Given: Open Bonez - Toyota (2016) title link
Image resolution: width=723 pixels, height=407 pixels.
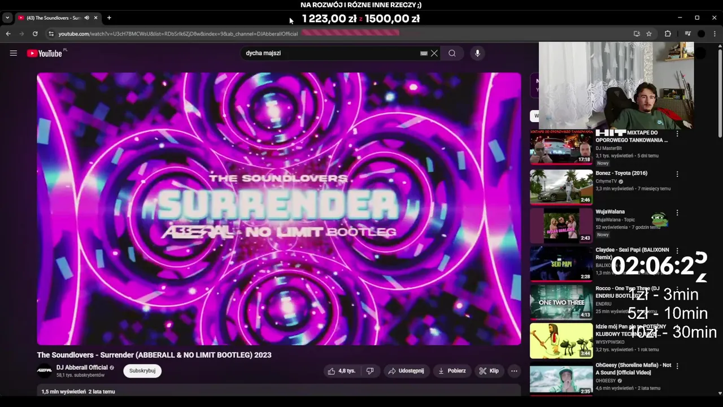Looking at the screenshot, I should tap(621, 173).
